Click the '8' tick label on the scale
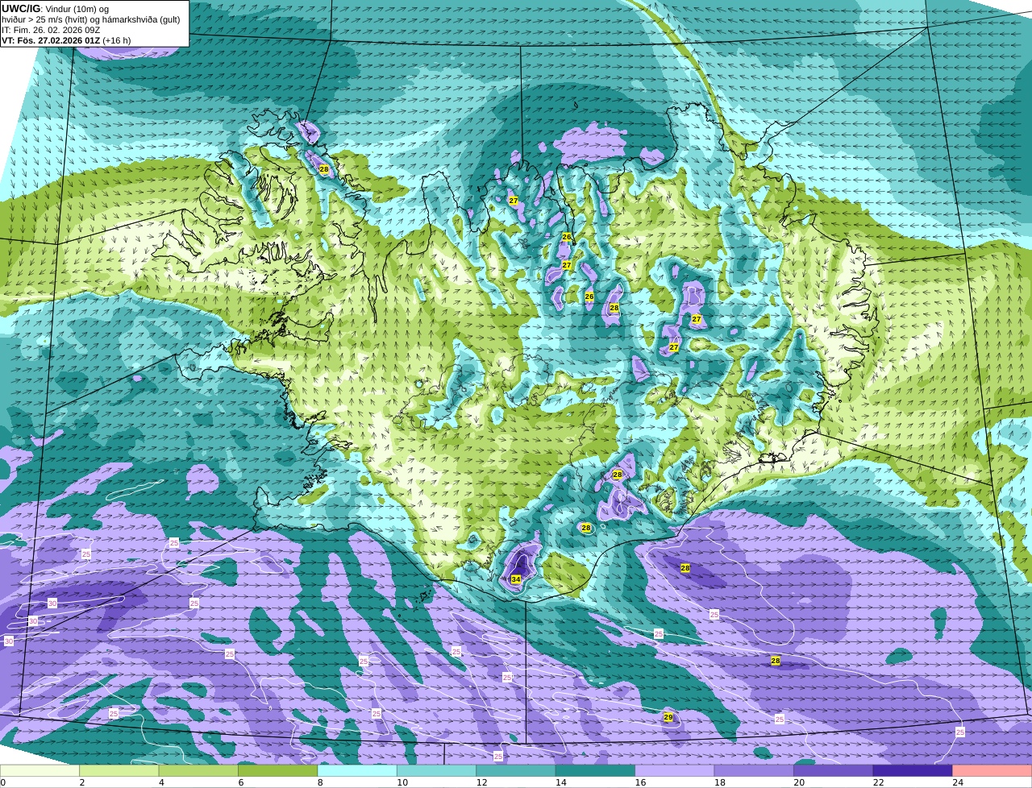The width and height of the screenshot is (1032, 788). [320, 782]
